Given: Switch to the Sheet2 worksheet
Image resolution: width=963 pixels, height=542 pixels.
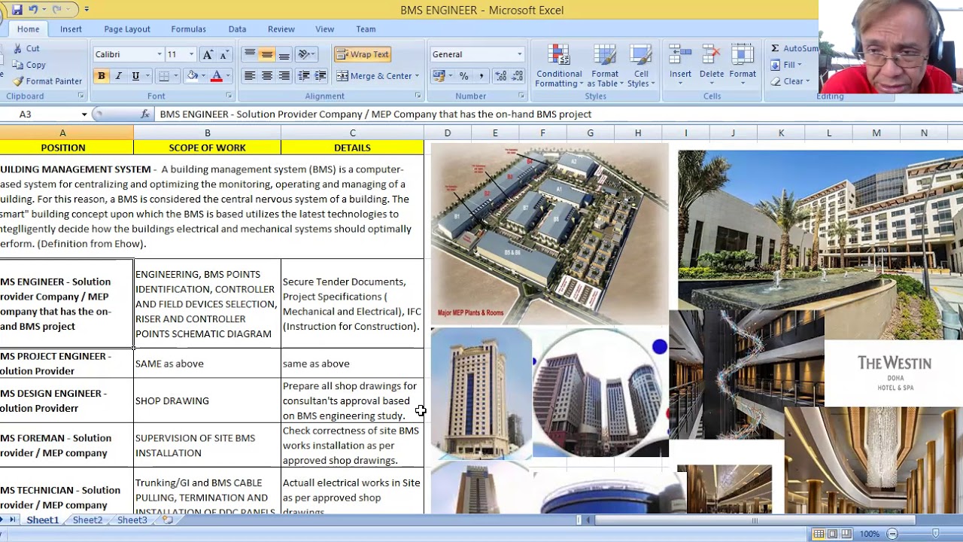Looking at the screenshot, I should pyautogui.click(x=87, y=520).
